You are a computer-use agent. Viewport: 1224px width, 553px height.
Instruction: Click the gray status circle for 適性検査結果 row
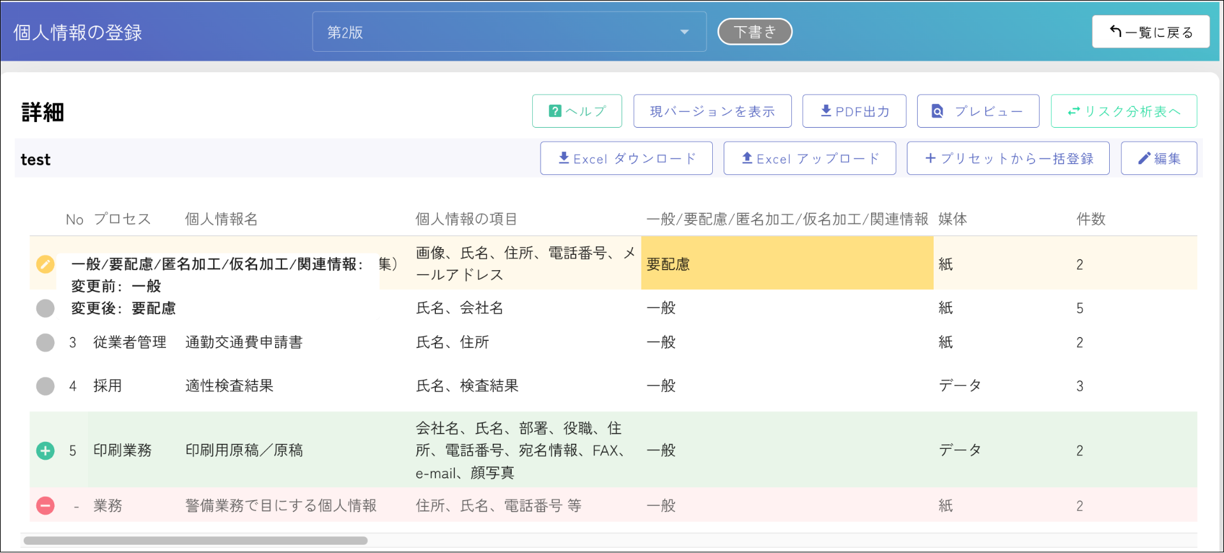45,386
